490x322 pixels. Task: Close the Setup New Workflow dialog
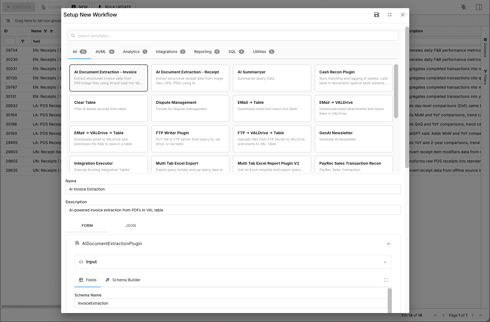[x=403, y=15]
